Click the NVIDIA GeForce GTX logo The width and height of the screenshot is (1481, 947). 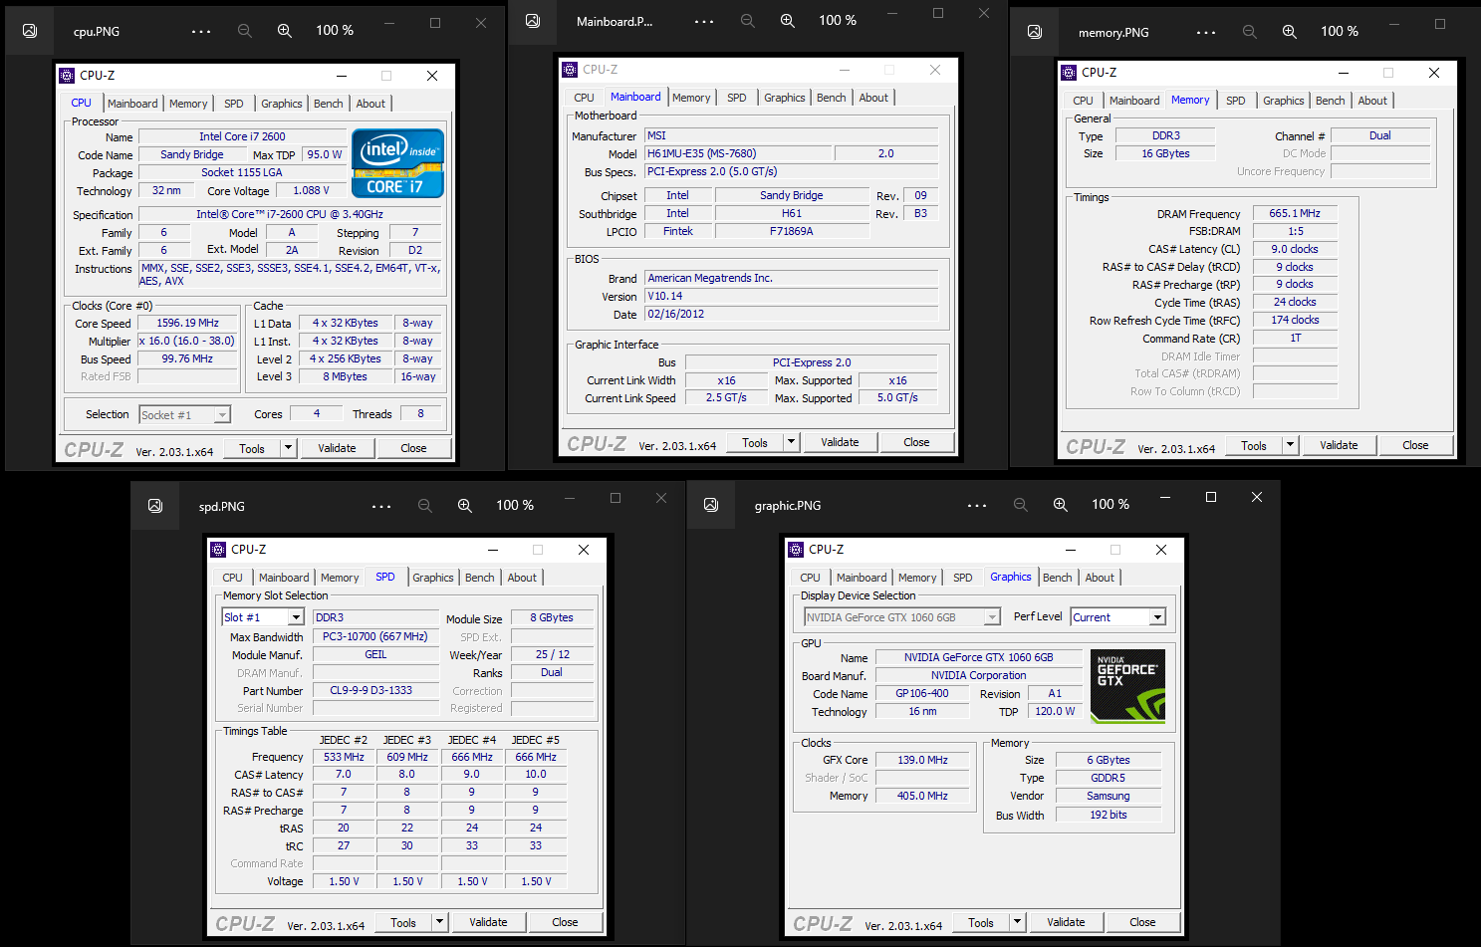click(x=1127, y=685)
